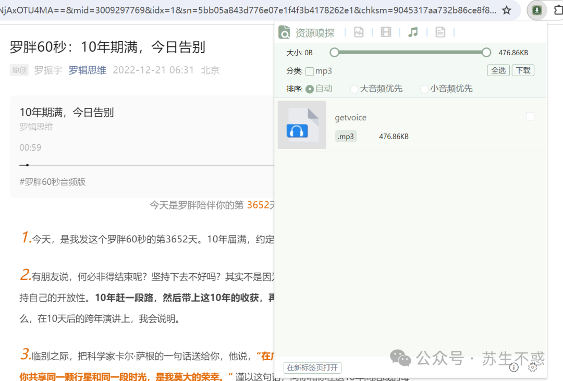
Task: Switch to the audio resources tab
Action: click(x=413, y=32)
